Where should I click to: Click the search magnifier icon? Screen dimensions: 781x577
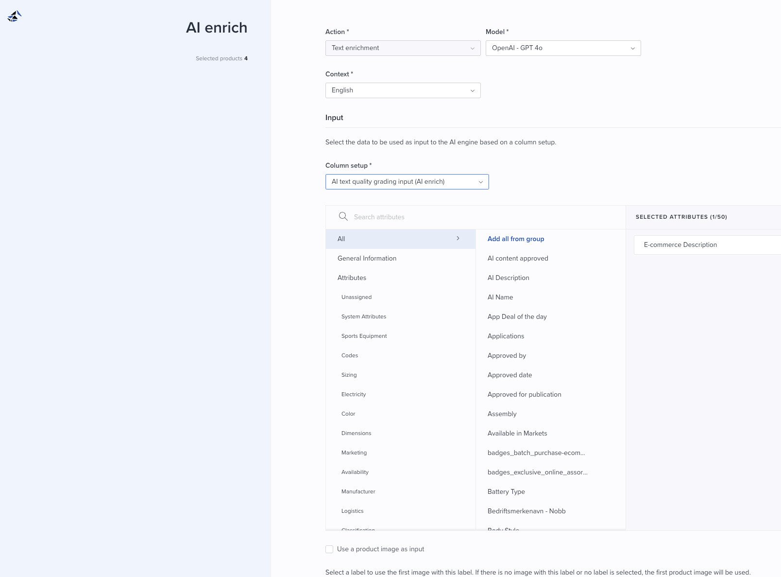(x=343, y=217)
